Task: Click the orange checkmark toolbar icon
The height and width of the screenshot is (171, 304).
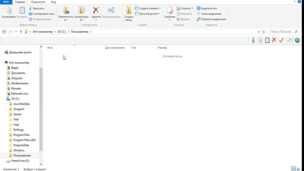Action: point(281,40)
